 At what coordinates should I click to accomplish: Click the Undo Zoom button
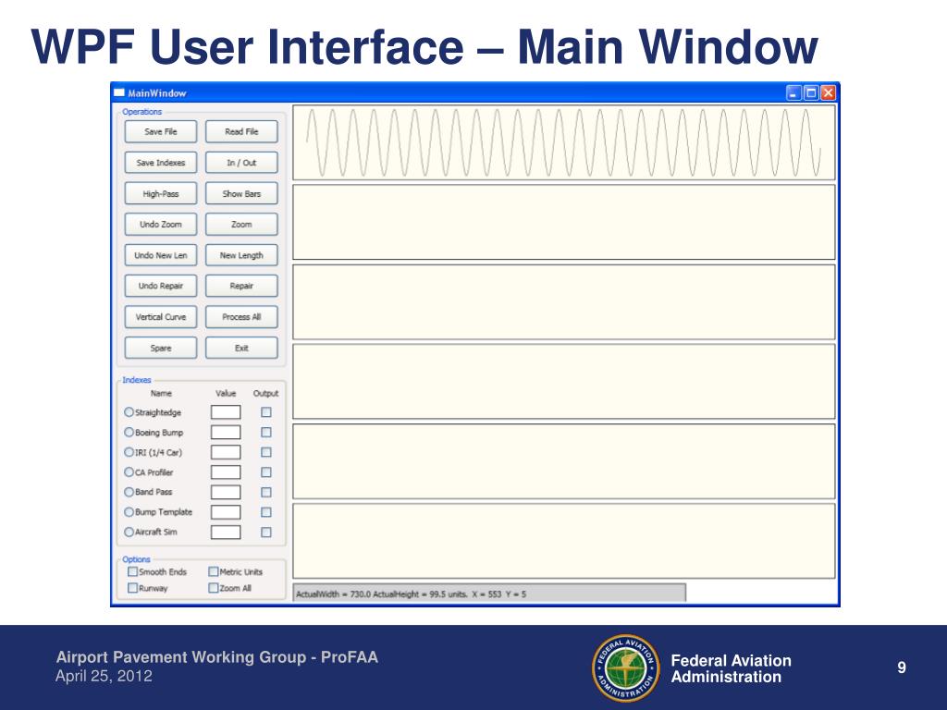pyautogui.click(x=160, y=225)
